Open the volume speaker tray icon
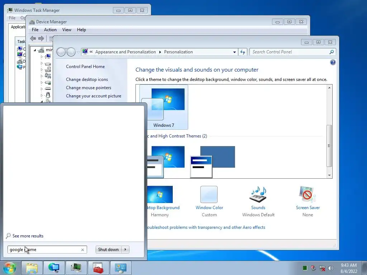 click(x=331, y=268)
